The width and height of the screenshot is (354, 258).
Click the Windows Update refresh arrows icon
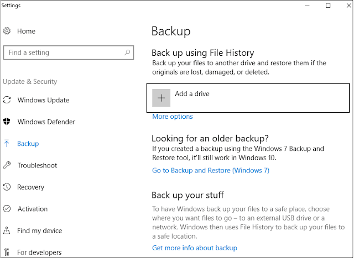click(x=7, y=100)
